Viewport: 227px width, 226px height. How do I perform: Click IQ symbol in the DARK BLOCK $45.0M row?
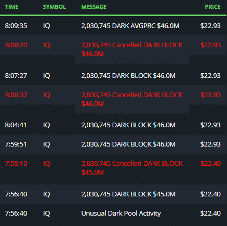pyautogui.click(x=47, y=194)
